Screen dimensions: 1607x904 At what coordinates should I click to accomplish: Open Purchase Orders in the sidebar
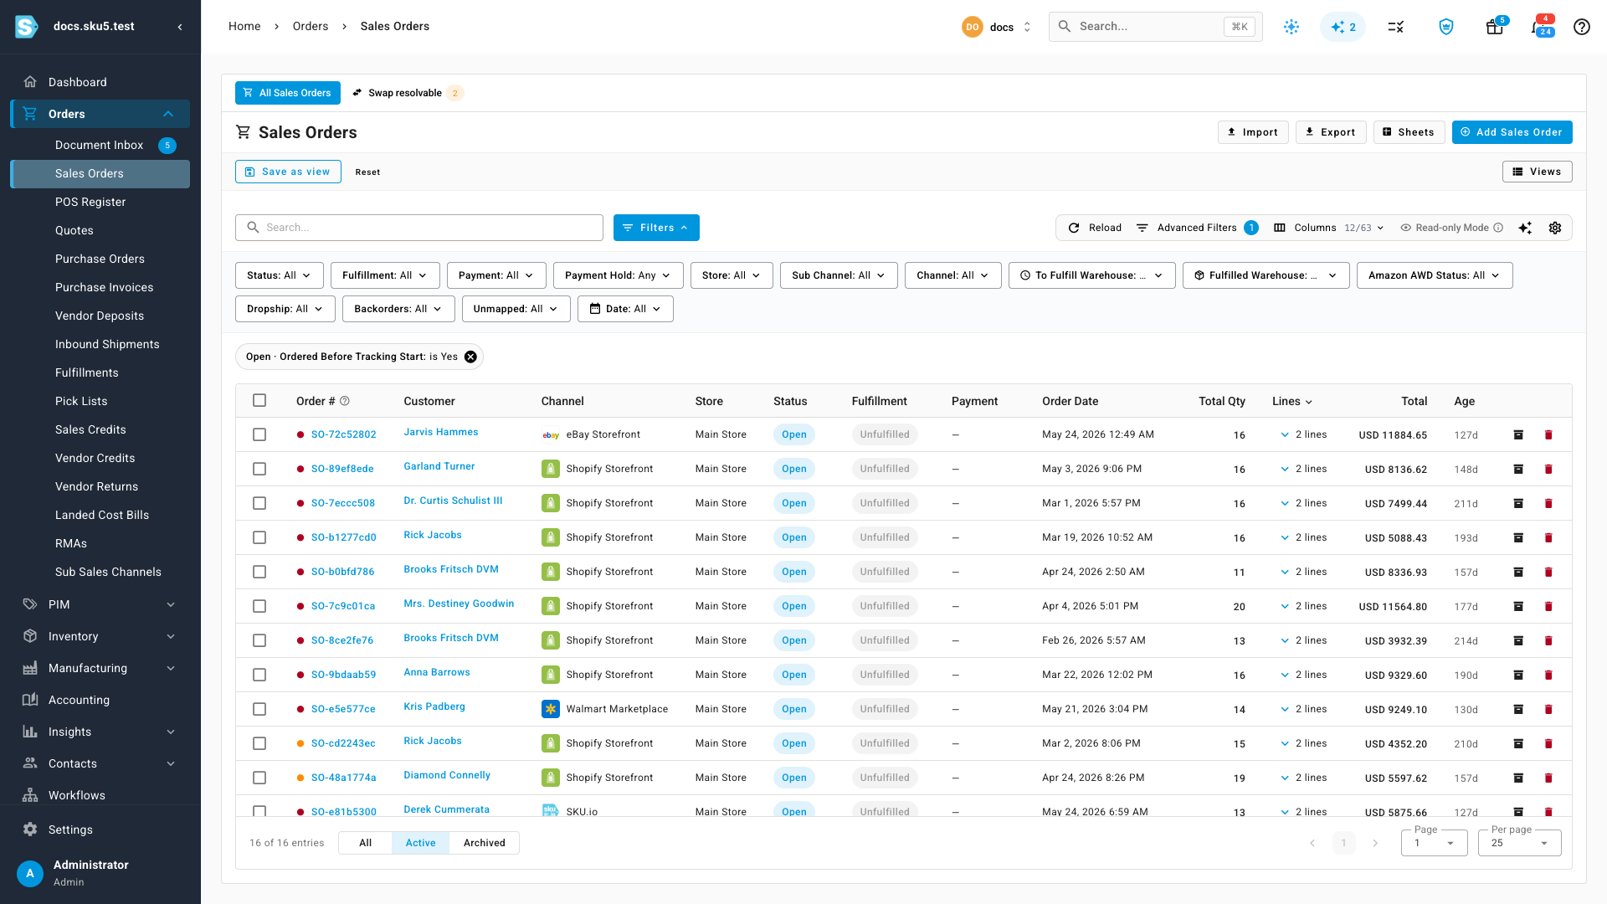coord(100,259)
